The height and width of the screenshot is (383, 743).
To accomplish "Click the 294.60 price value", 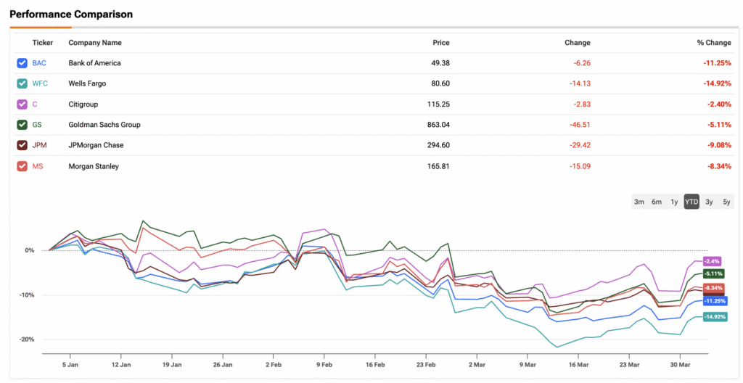I will [x=438, y=145].
